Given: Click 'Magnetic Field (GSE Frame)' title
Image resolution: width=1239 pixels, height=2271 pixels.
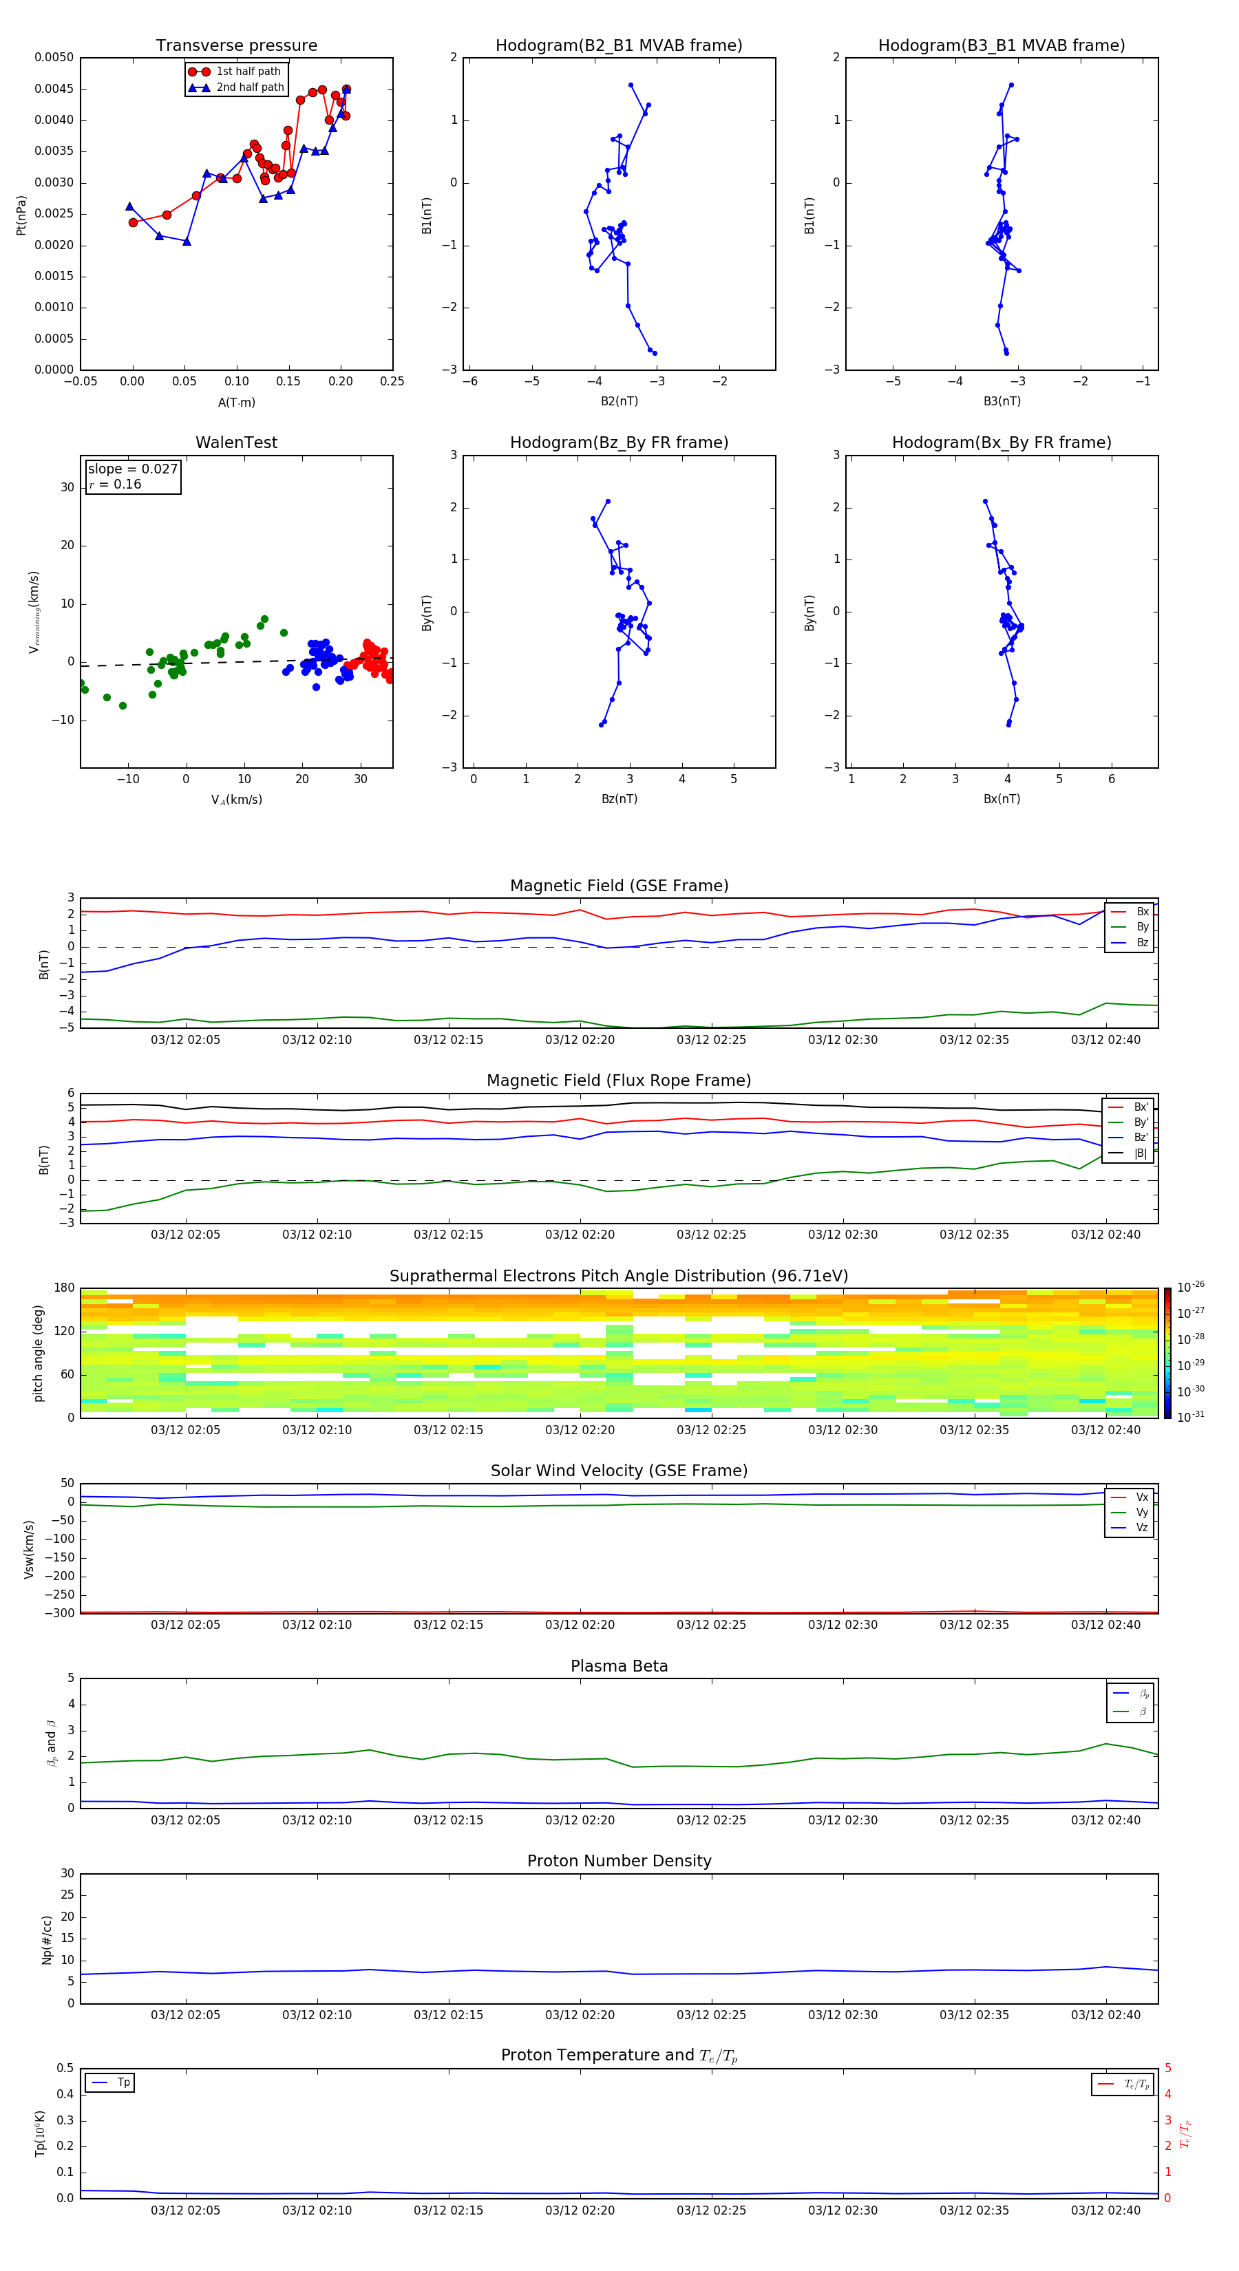Looking at the screenshot, I should (619, 886).
